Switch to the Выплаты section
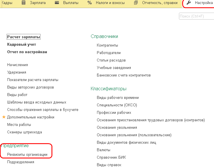This screenshot has width=214, height=167. tap(71, 3)
